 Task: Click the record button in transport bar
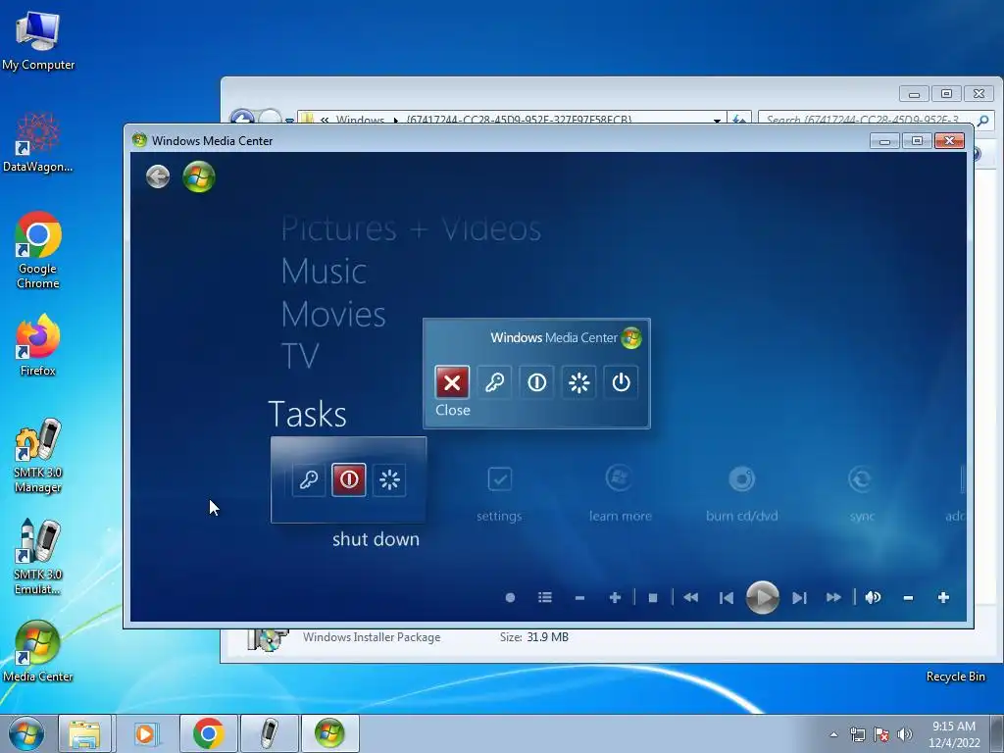[x=510, y=597]
